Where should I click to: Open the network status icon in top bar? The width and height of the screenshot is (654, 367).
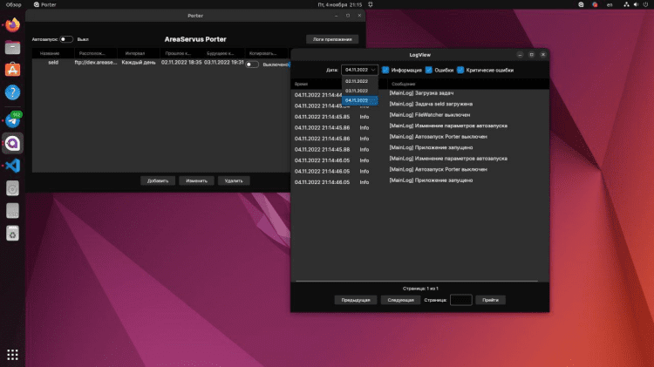point(626,4)
